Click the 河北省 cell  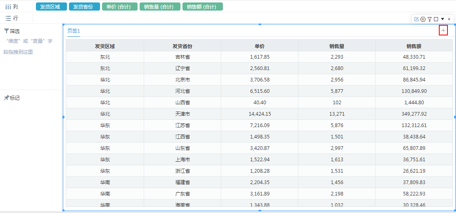coord(182,91)
